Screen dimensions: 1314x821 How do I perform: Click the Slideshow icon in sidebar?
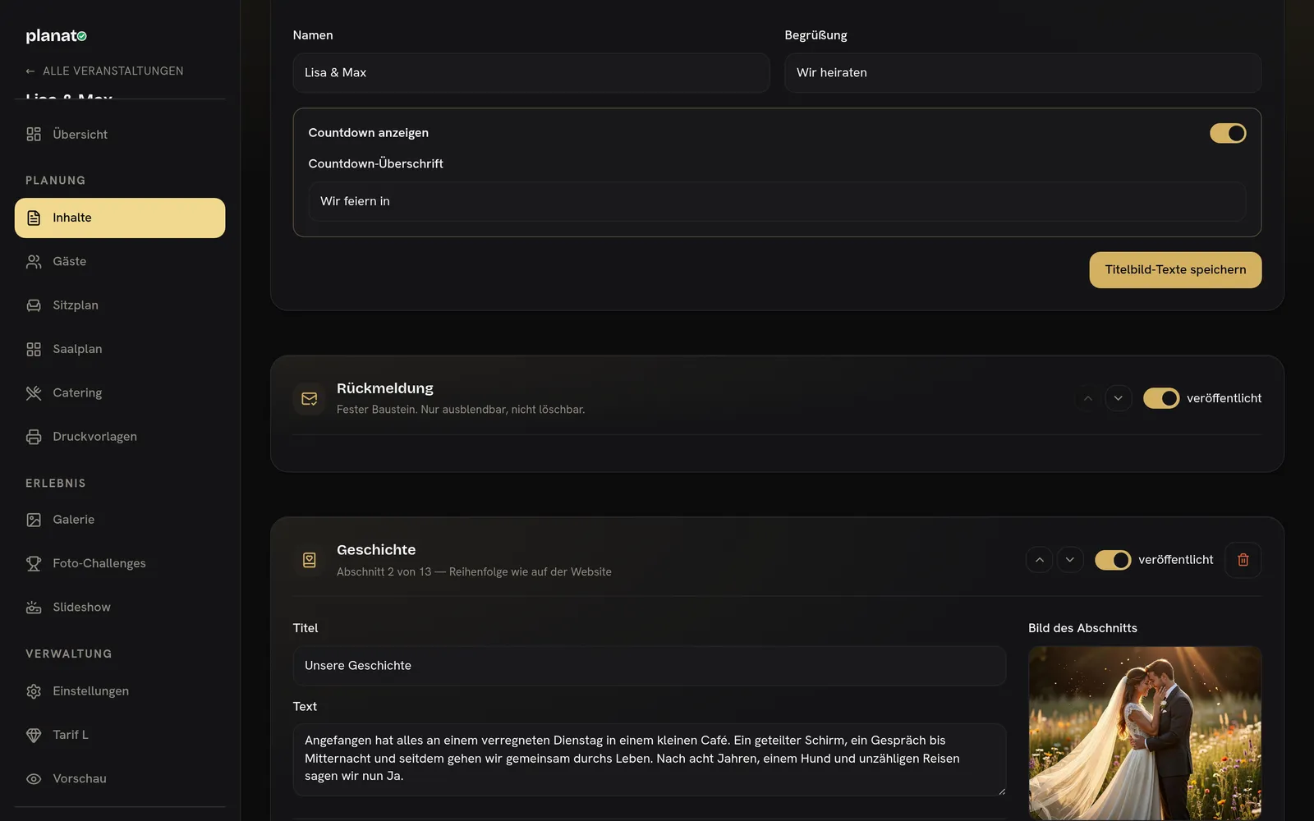coord(34,608)
